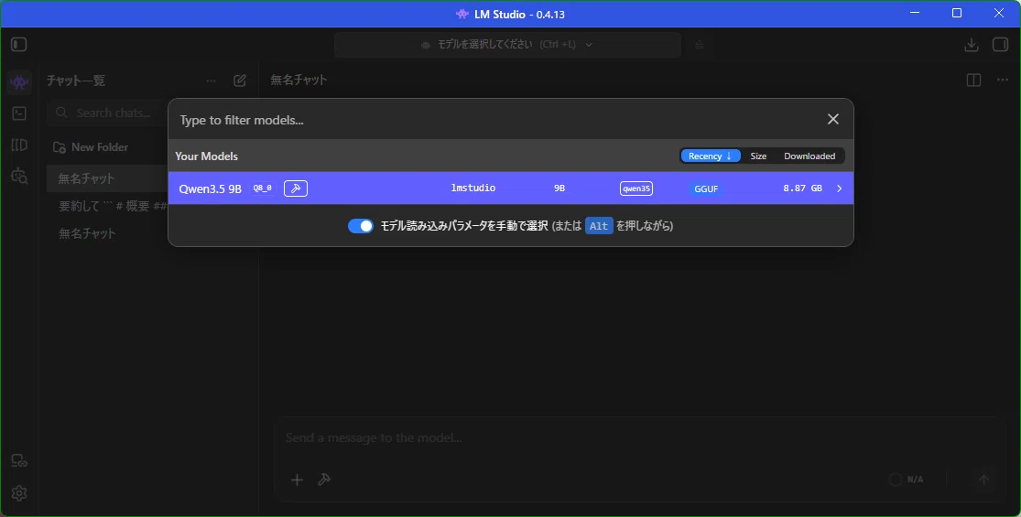Click the tool-use hammer badge on Qwen3.5
This screenshot has height=517, width=1021.
point(296,188)
